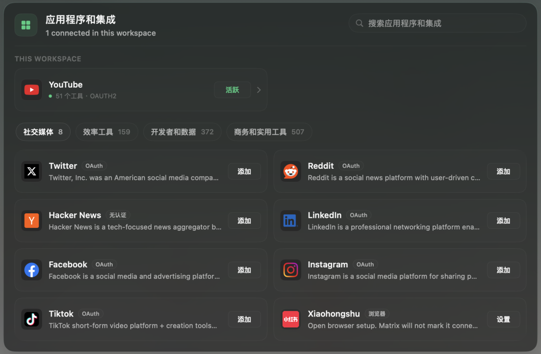Click the 应用程序和集成 heading
The height and width of the screenshot is (354, 541).
tap(81, 20)
